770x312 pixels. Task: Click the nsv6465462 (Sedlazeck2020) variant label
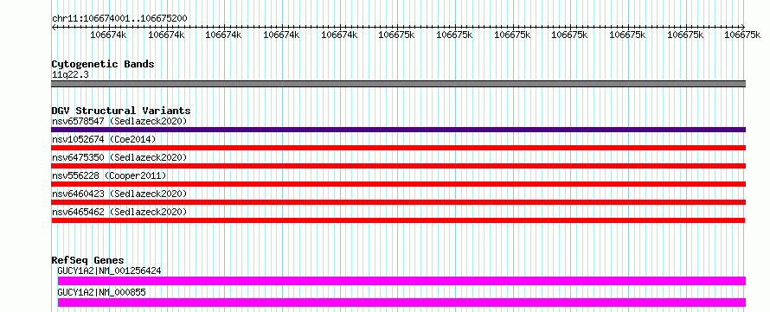[x=119, y=212]
